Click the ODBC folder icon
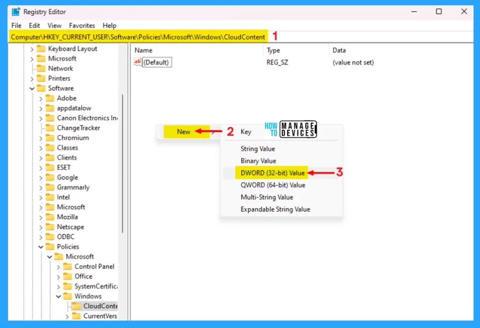 pos(50,237)
